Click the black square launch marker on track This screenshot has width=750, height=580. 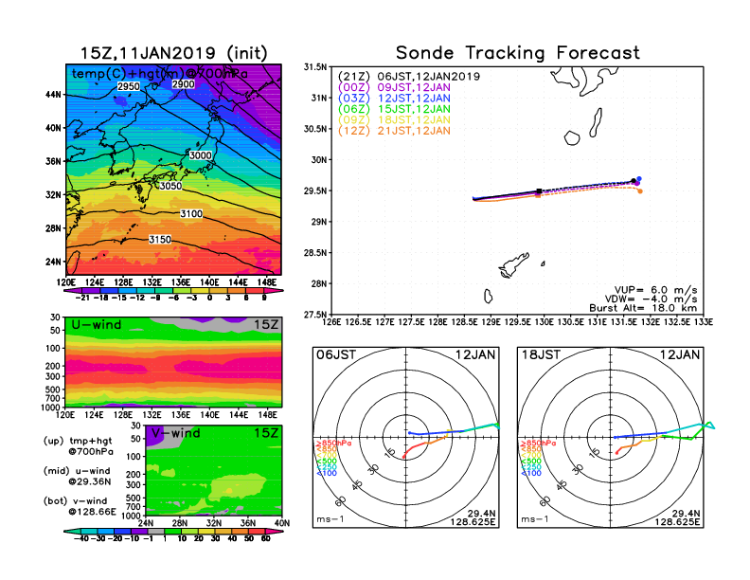539,191
